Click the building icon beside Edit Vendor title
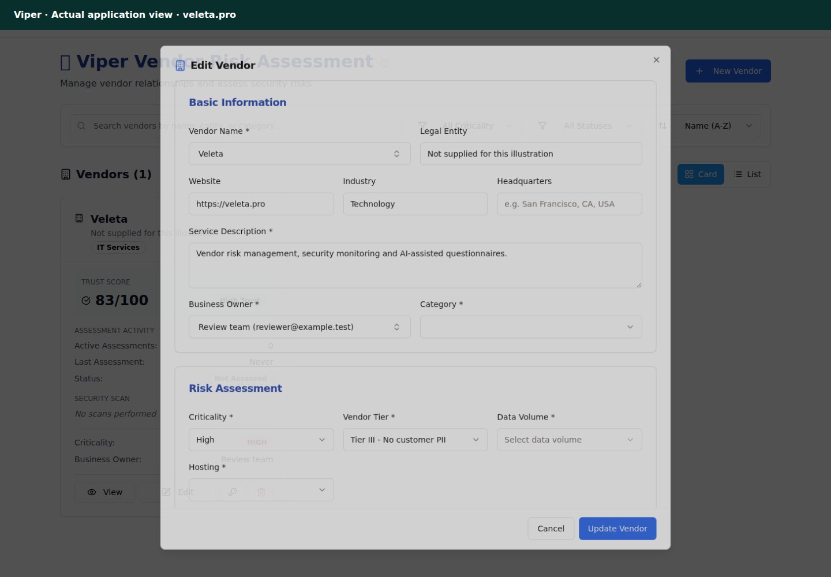This screenshot has height=577, width=831. click(x=180, y=66)
